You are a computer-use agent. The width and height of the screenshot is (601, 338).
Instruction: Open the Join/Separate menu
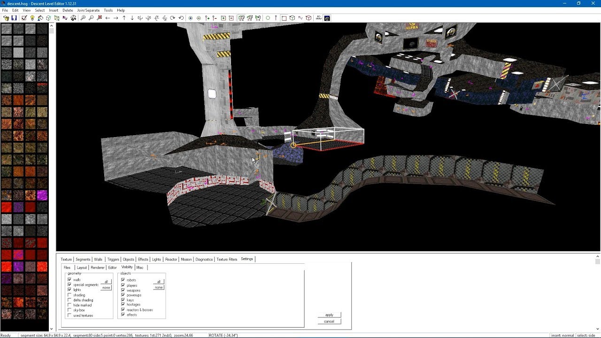(x=88, y=10)
